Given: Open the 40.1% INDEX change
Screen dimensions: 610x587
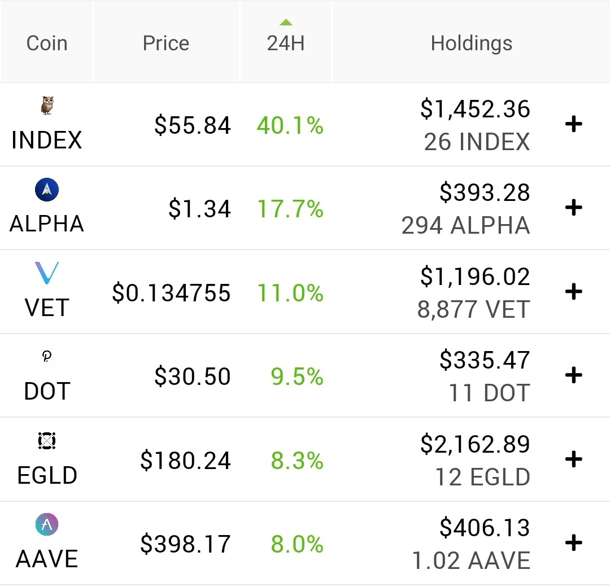Looking at the screenshot, I should pyautogui.click(x=290, y=125).
